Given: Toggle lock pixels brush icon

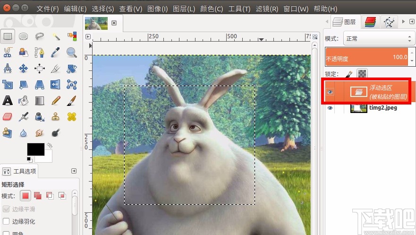Looking at the screenshot, I should (349, 74).
